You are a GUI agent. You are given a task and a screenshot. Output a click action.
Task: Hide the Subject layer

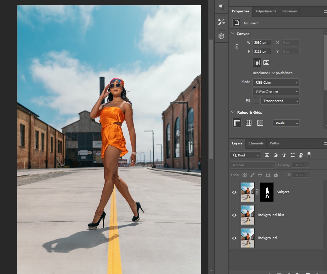pyautogui.click(x=234, y=192)
